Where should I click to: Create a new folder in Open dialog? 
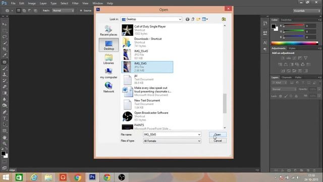[x=198, y=19]
